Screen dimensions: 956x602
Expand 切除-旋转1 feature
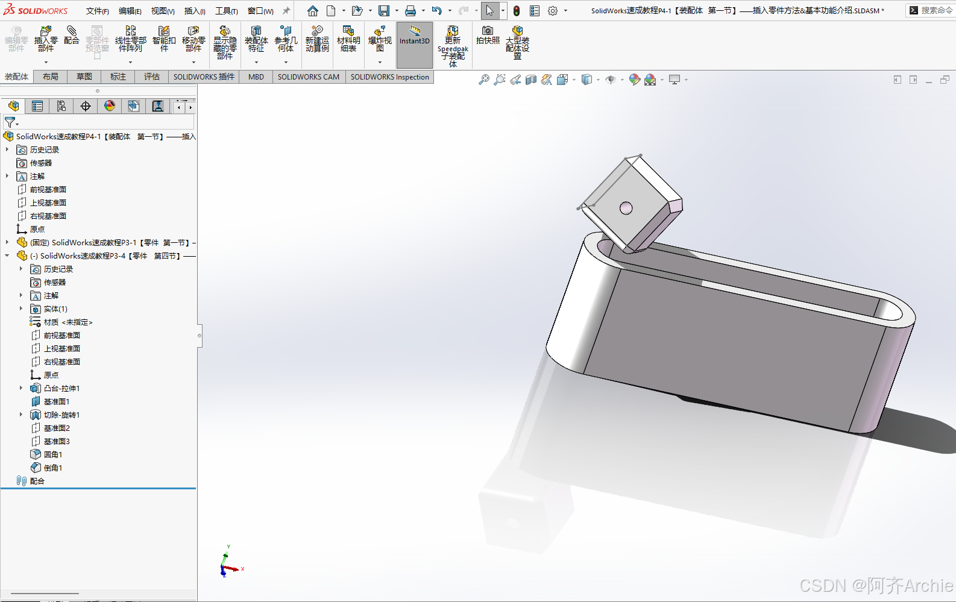(21, 415)
